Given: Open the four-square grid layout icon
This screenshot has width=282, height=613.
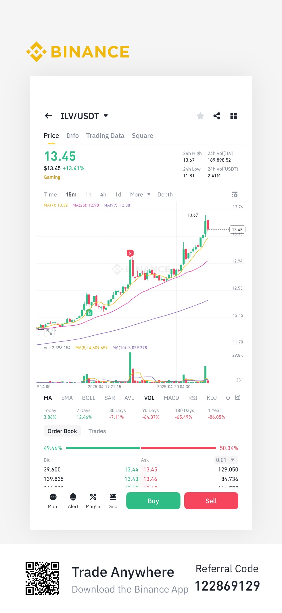Looking at the screenshot, I should coord(233,116).
